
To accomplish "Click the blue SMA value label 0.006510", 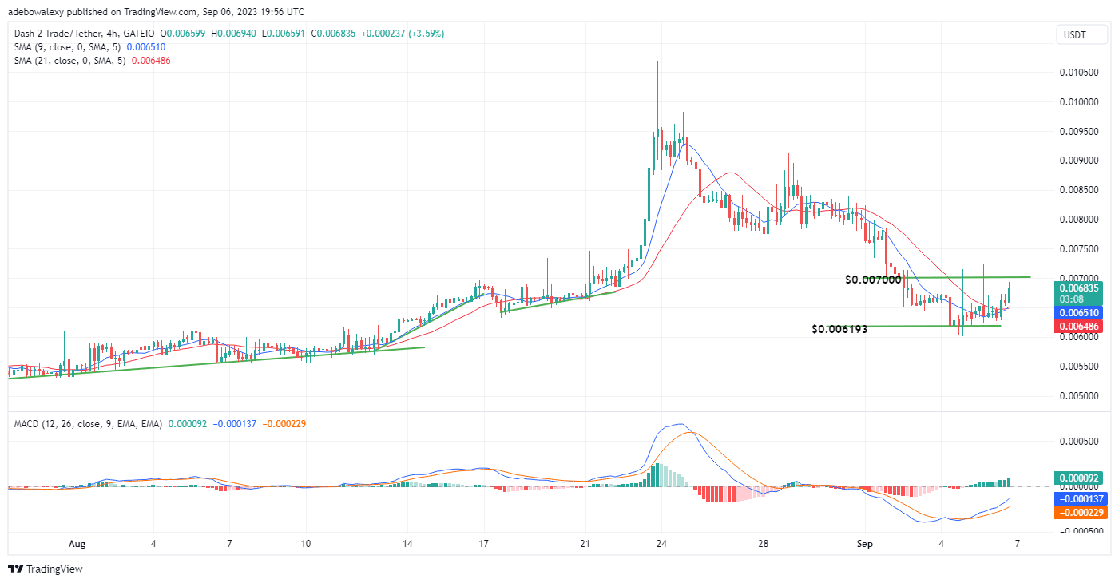I will pyautogui.click(x=1080, y=313).
